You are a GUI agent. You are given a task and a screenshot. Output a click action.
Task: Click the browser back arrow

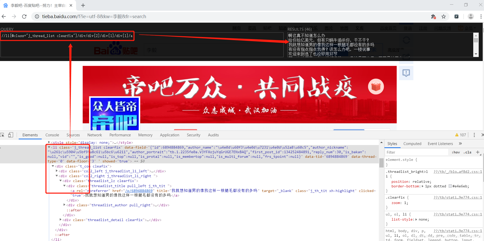[4, 17]
